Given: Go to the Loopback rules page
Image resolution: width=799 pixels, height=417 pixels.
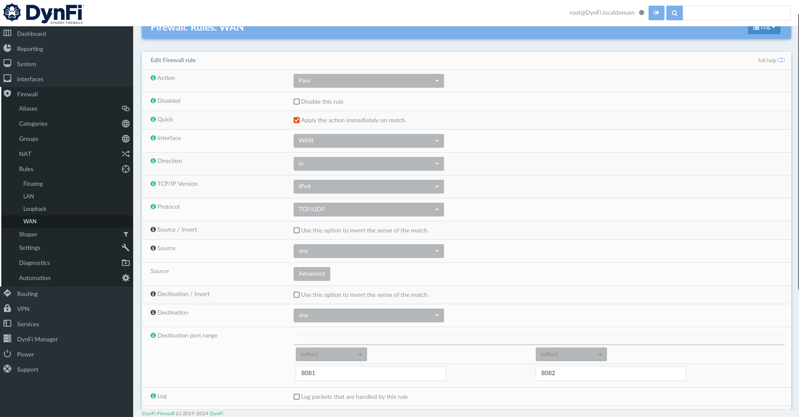Looking at the screenshot, I should 35,209.
